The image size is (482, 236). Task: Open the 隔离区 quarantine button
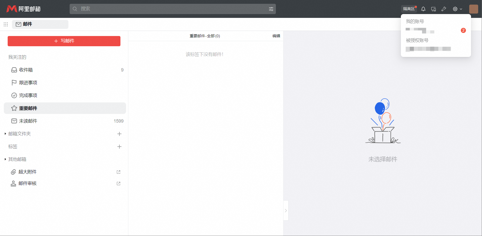coord(409,9)
